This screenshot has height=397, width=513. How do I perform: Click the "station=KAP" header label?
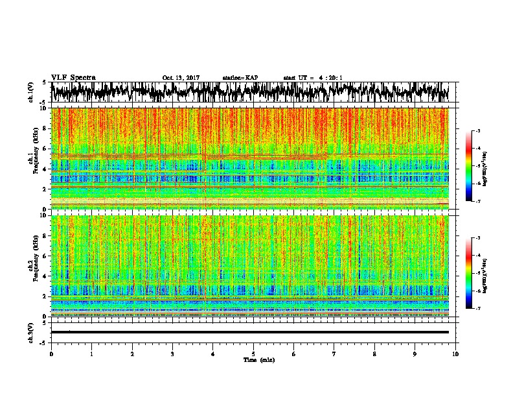240,78
